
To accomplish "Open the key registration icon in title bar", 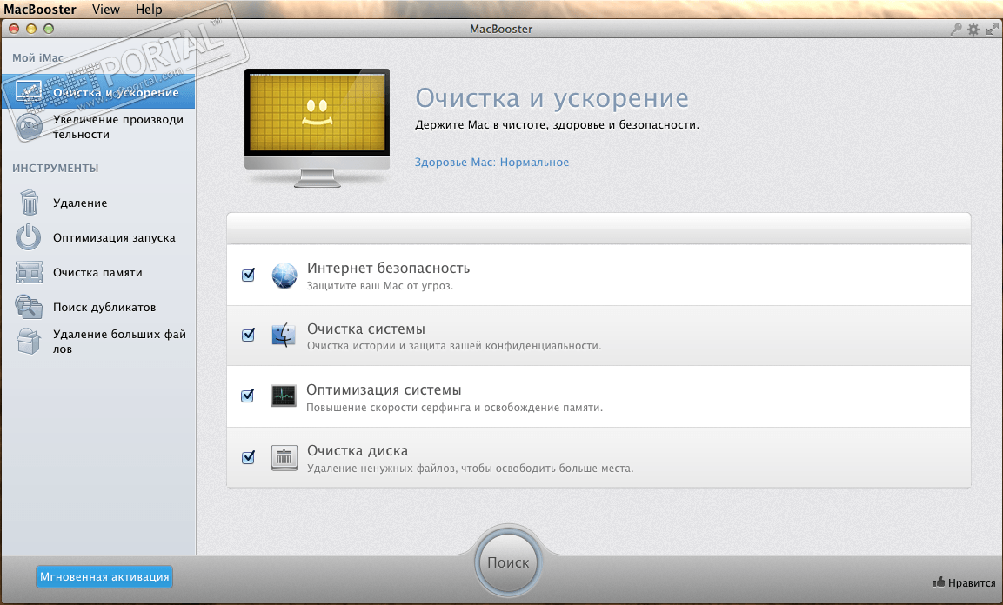I will pos(956,29).
